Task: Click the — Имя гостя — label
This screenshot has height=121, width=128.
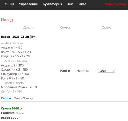Action: click(x=12, y=43)
